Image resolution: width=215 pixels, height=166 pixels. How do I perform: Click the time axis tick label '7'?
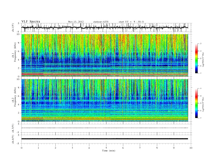point(140,148)
